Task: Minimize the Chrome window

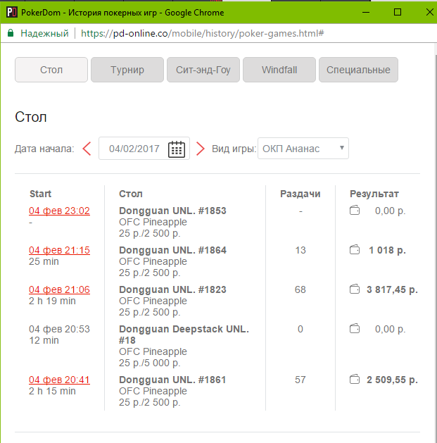Action: pyautogui.click(x=366, y=12)
